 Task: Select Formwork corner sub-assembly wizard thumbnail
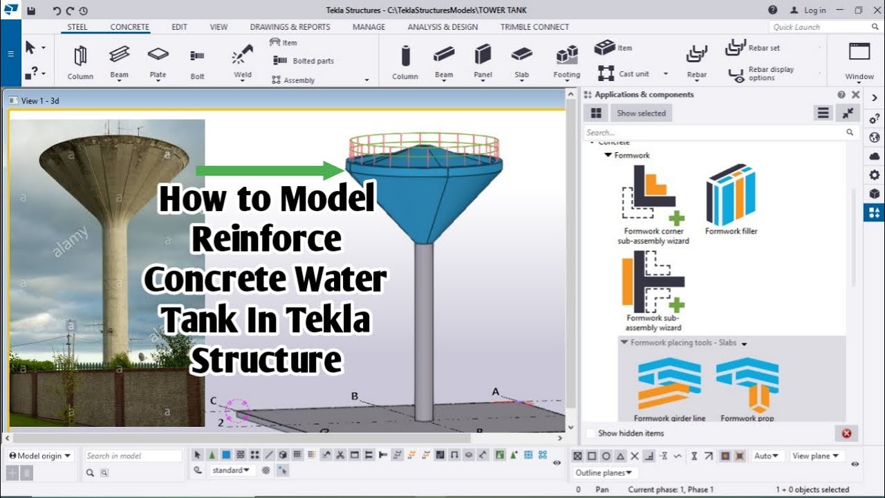(x=653, y=204)
